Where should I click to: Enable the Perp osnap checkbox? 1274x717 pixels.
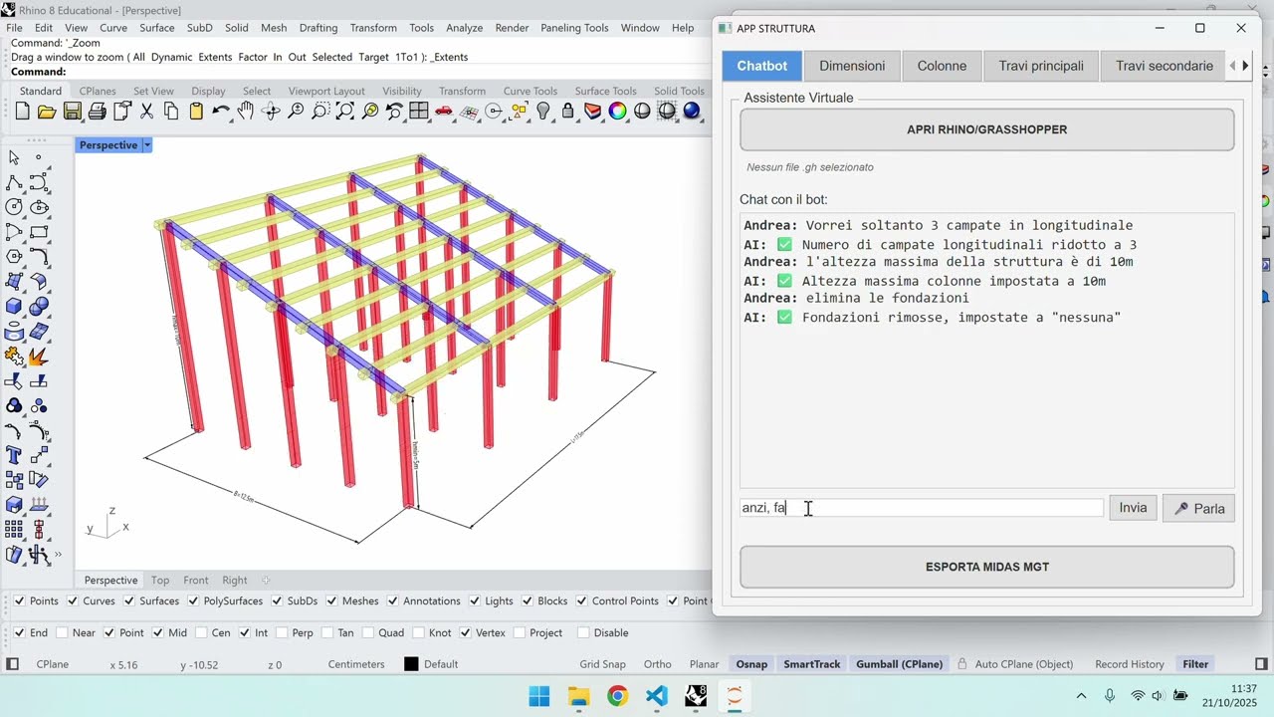(283, 632)
